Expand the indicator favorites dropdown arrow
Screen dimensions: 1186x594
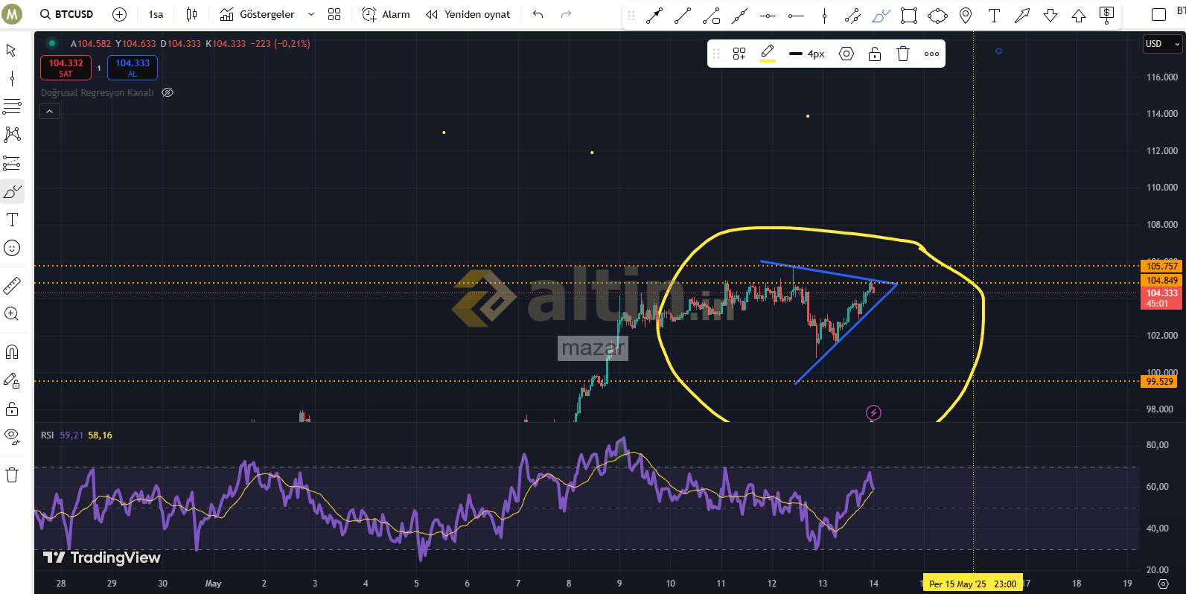click(x=311, y=14)
